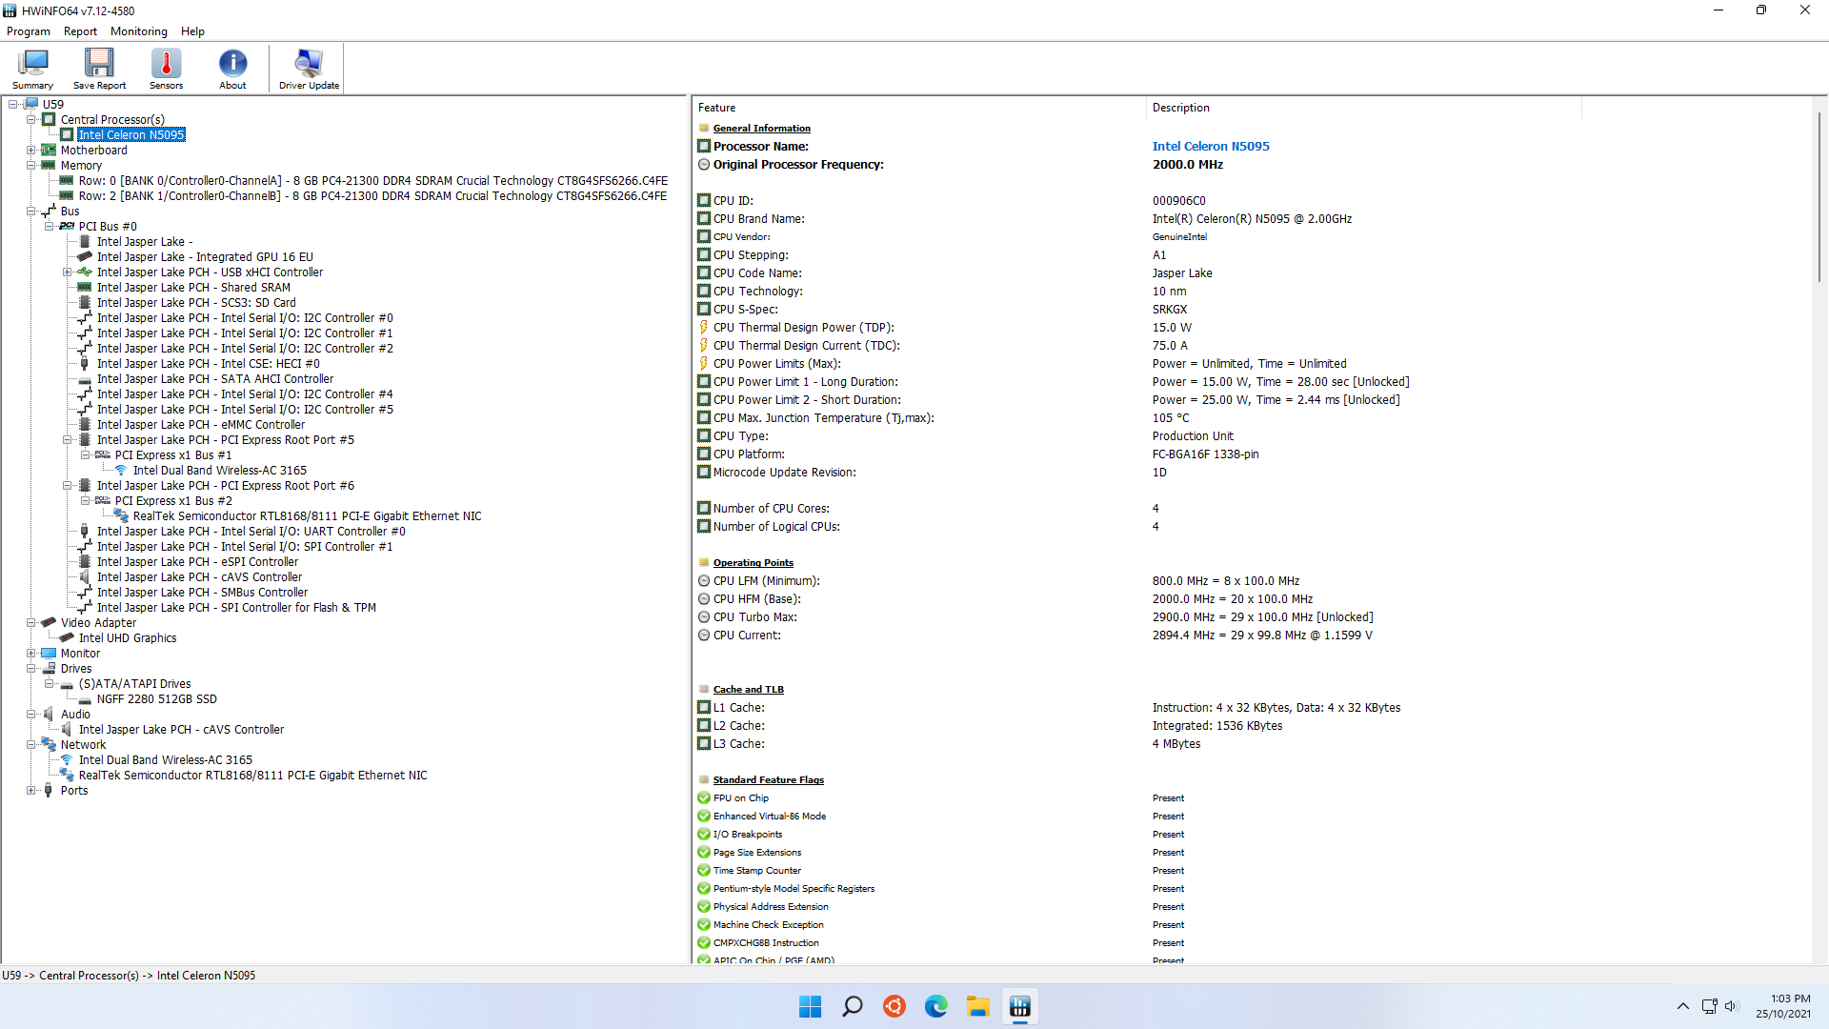Click the CPU Turbo Max value text

click(x=1262, y=617)
